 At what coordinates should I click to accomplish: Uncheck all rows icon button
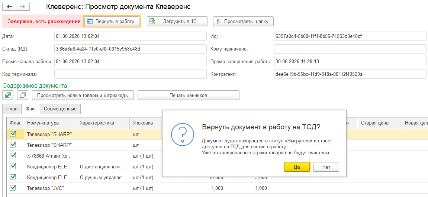(x=23, y=95)
